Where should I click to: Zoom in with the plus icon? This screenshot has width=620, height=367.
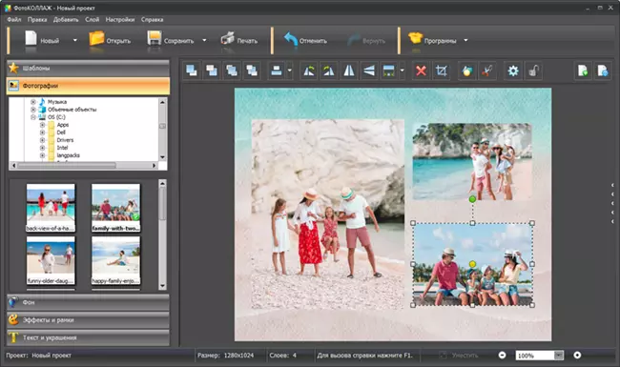point(577,356)
